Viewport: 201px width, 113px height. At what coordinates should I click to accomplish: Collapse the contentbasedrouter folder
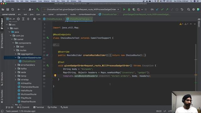coord(16,58)
